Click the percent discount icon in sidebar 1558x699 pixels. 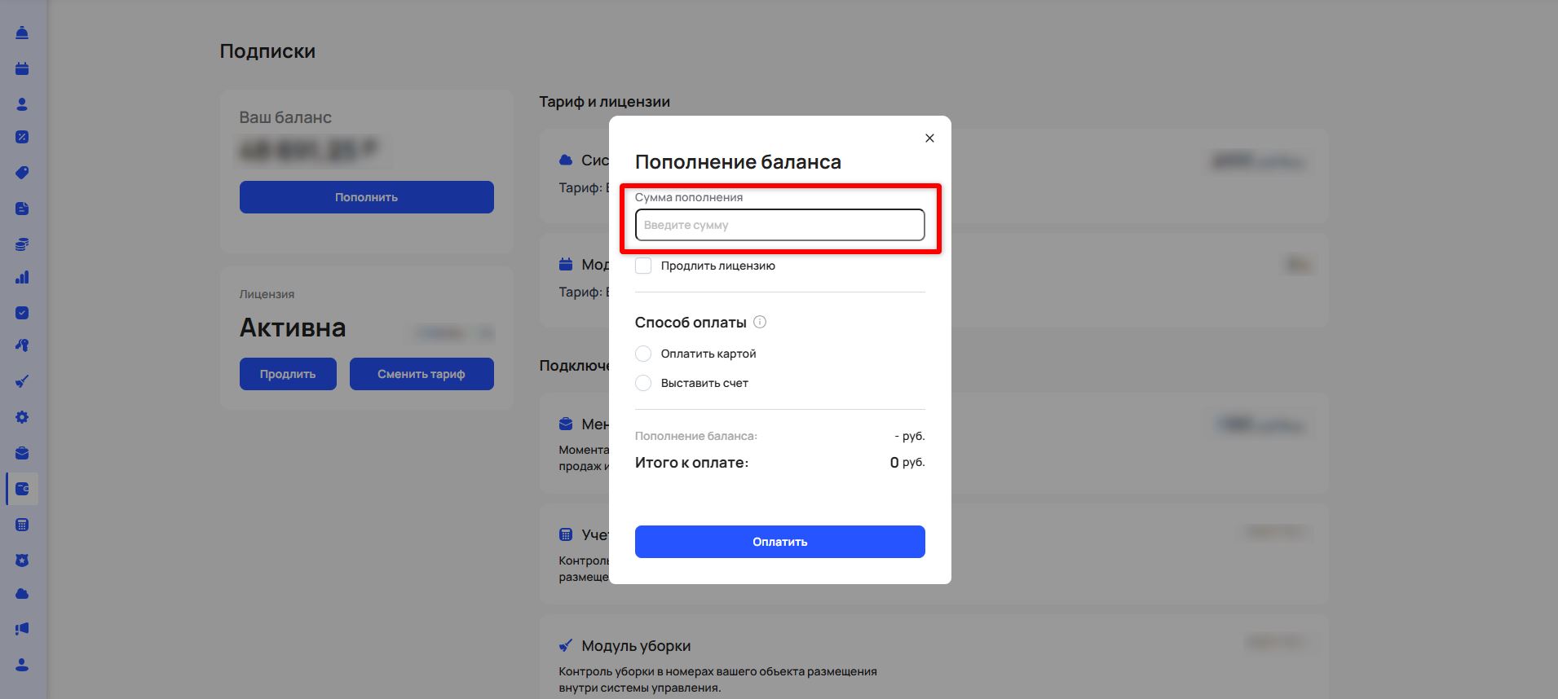coord(22,137)
